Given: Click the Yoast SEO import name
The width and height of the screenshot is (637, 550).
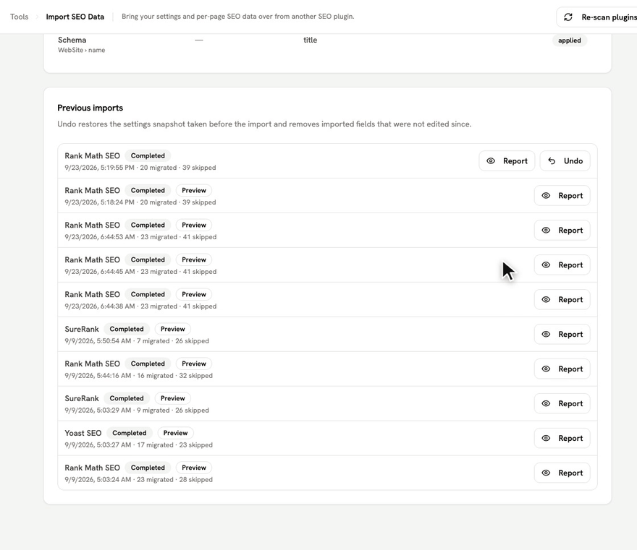Looking at the screenshot, I should tap(83, 433).
